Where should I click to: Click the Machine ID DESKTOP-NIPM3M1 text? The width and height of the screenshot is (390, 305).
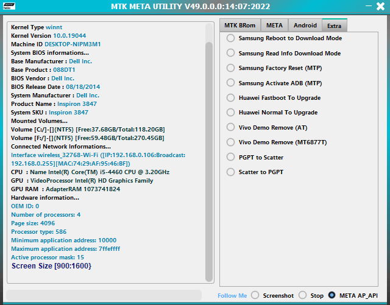[x=55, y=44]
